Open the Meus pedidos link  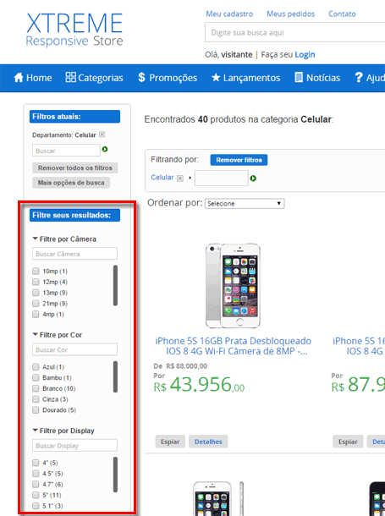point(290,14)
